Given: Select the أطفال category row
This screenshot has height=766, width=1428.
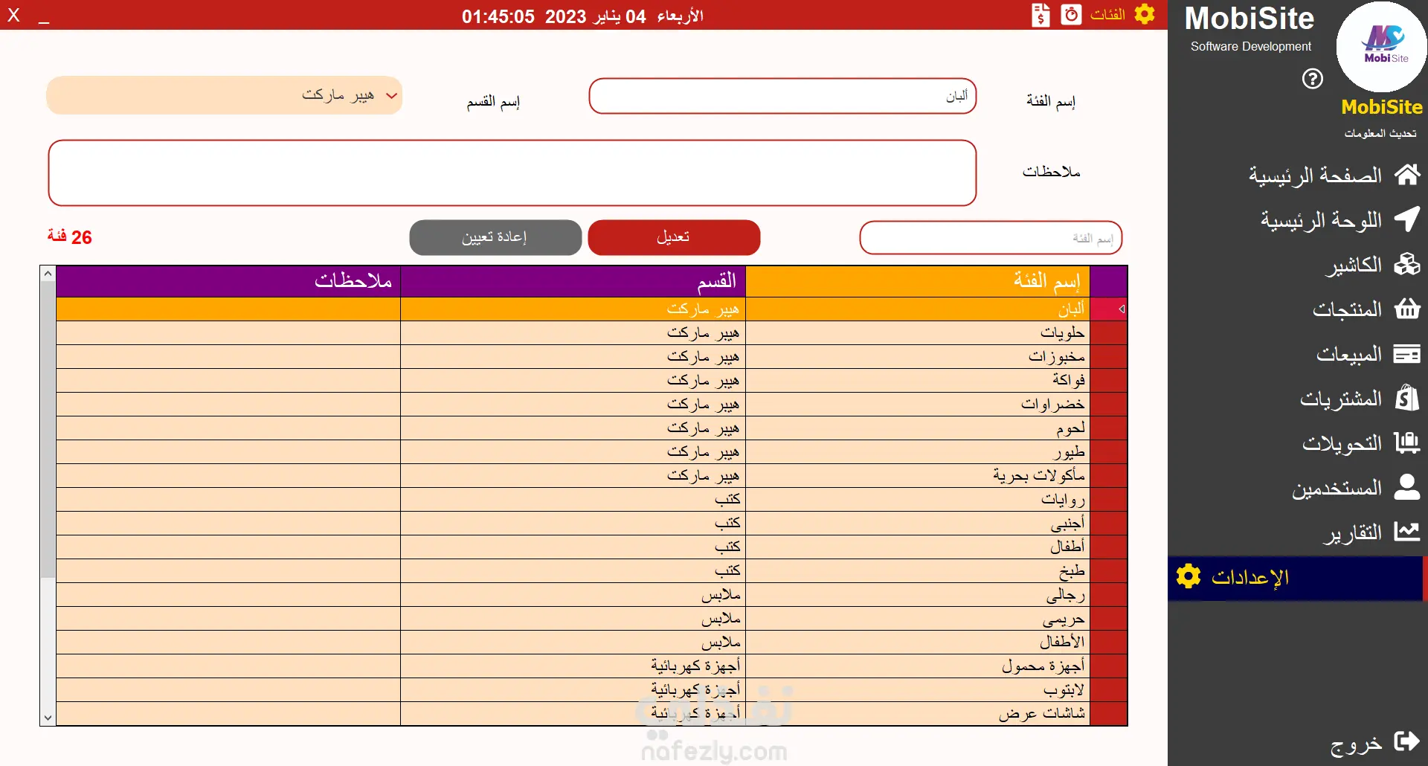Looking at the screenshot, I should pos(591,547).
